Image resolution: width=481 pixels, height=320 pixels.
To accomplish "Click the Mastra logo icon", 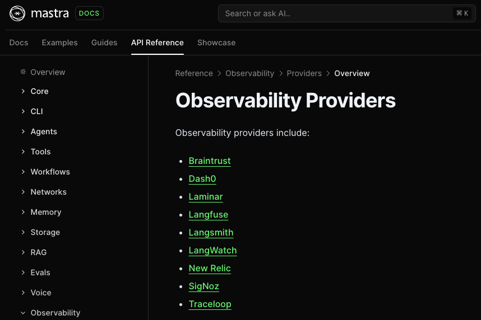I will [x=17, y=13].
